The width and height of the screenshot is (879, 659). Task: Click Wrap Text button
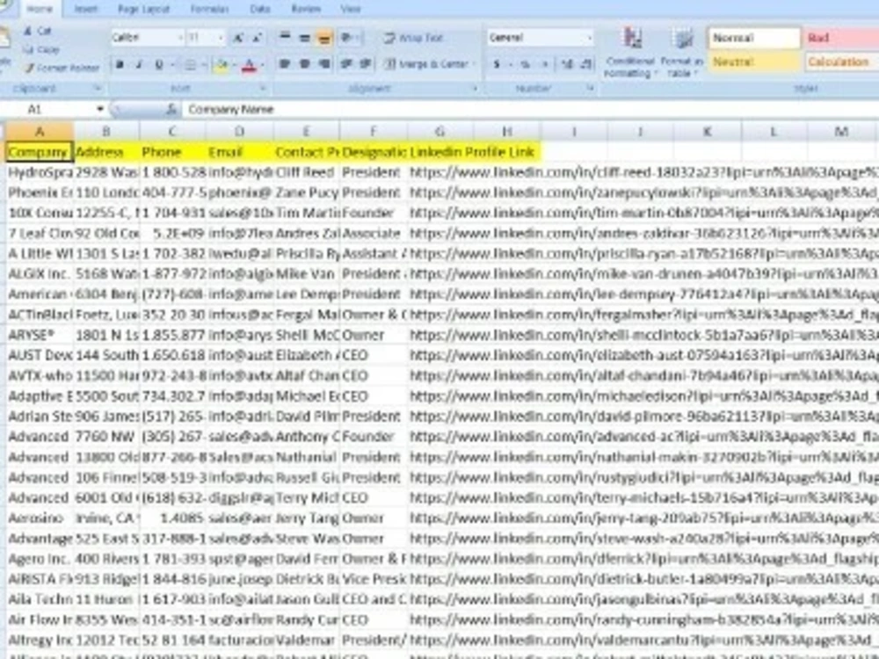[413, 38]
